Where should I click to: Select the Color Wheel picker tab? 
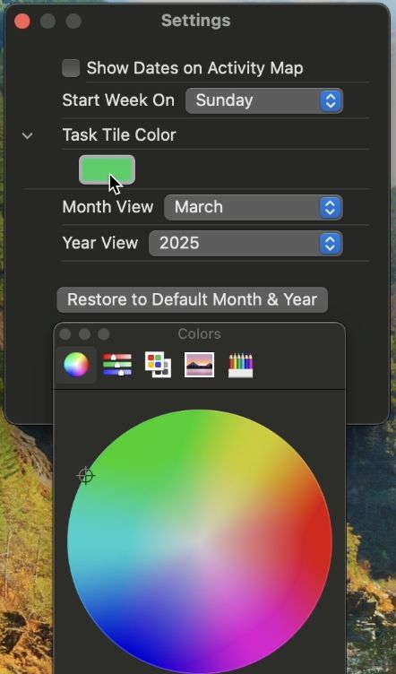point(76,365)
